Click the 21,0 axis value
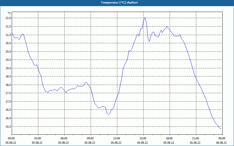Image resolution: width=234 pixels, height=146 pixels. (8, 35)
